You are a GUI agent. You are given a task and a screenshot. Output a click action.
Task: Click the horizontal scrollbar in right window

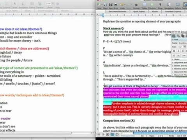(160, 133)
